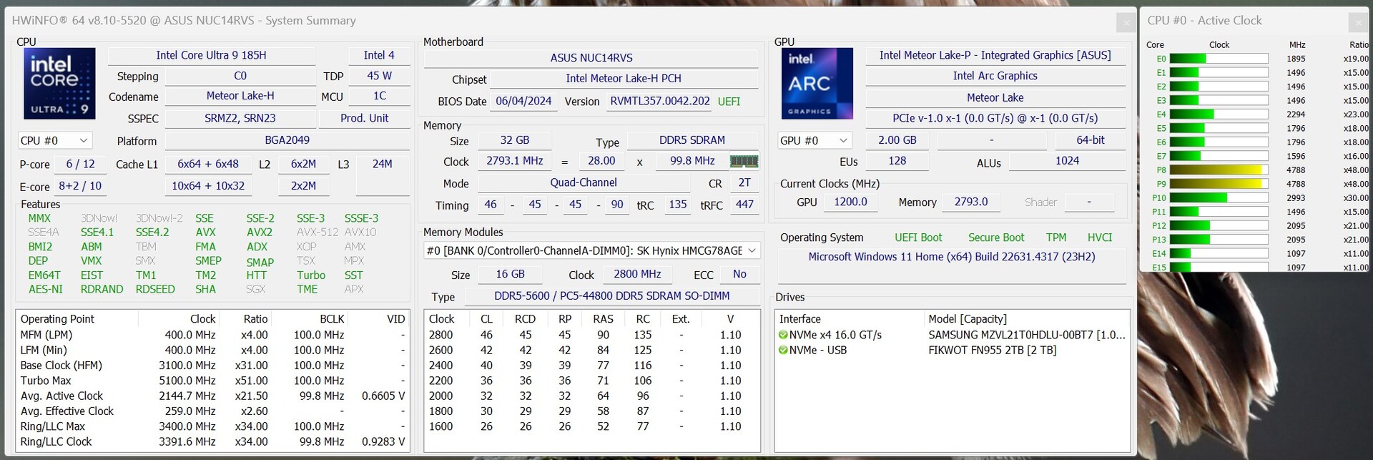Click the BIOS version RVMTL357.0042.202
This screenshot has width=1373, height=460.
click(x=660, y=102)
